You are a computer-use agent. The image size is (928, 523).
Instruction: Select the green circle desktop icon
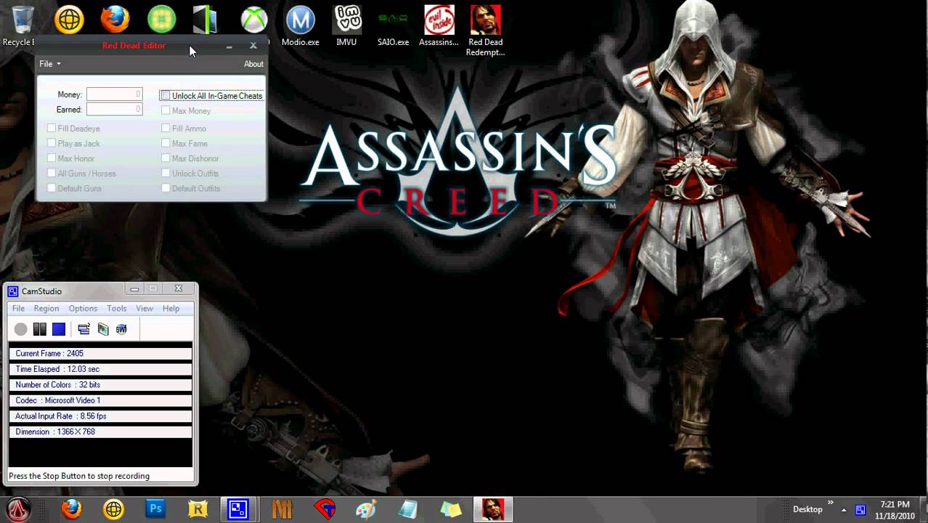point(161,20)
